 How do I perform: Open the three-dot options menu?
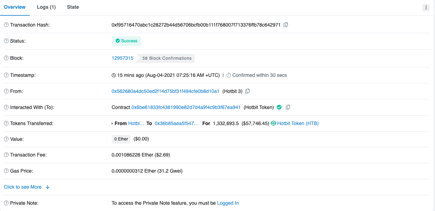point(426,8)
